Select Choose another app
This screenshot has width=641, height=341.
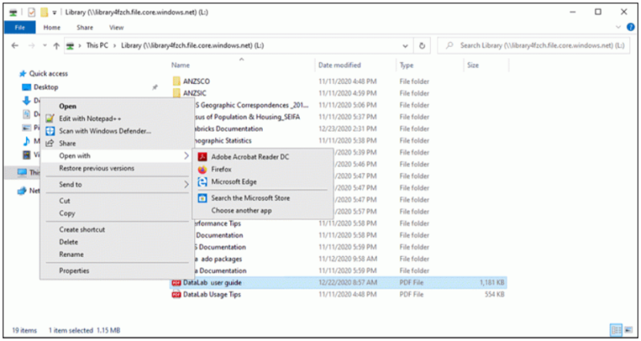coord(241,211)
